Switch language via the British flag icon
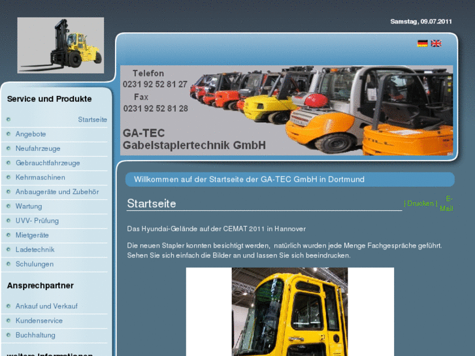 pos(436,43)
